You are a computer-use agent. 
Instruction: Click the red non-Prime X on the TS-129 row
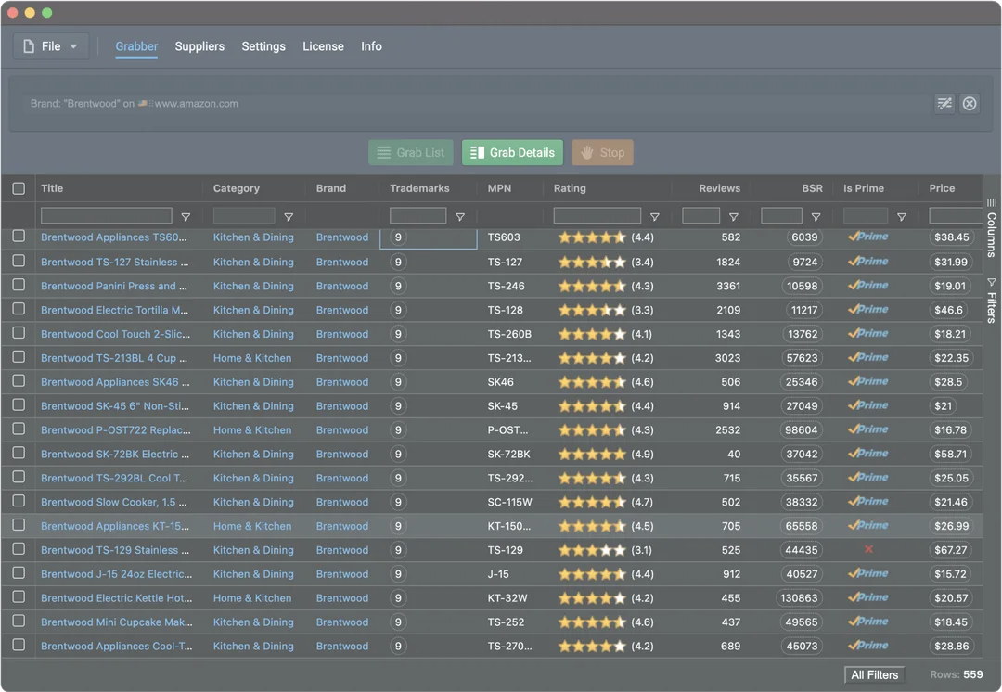867,549
